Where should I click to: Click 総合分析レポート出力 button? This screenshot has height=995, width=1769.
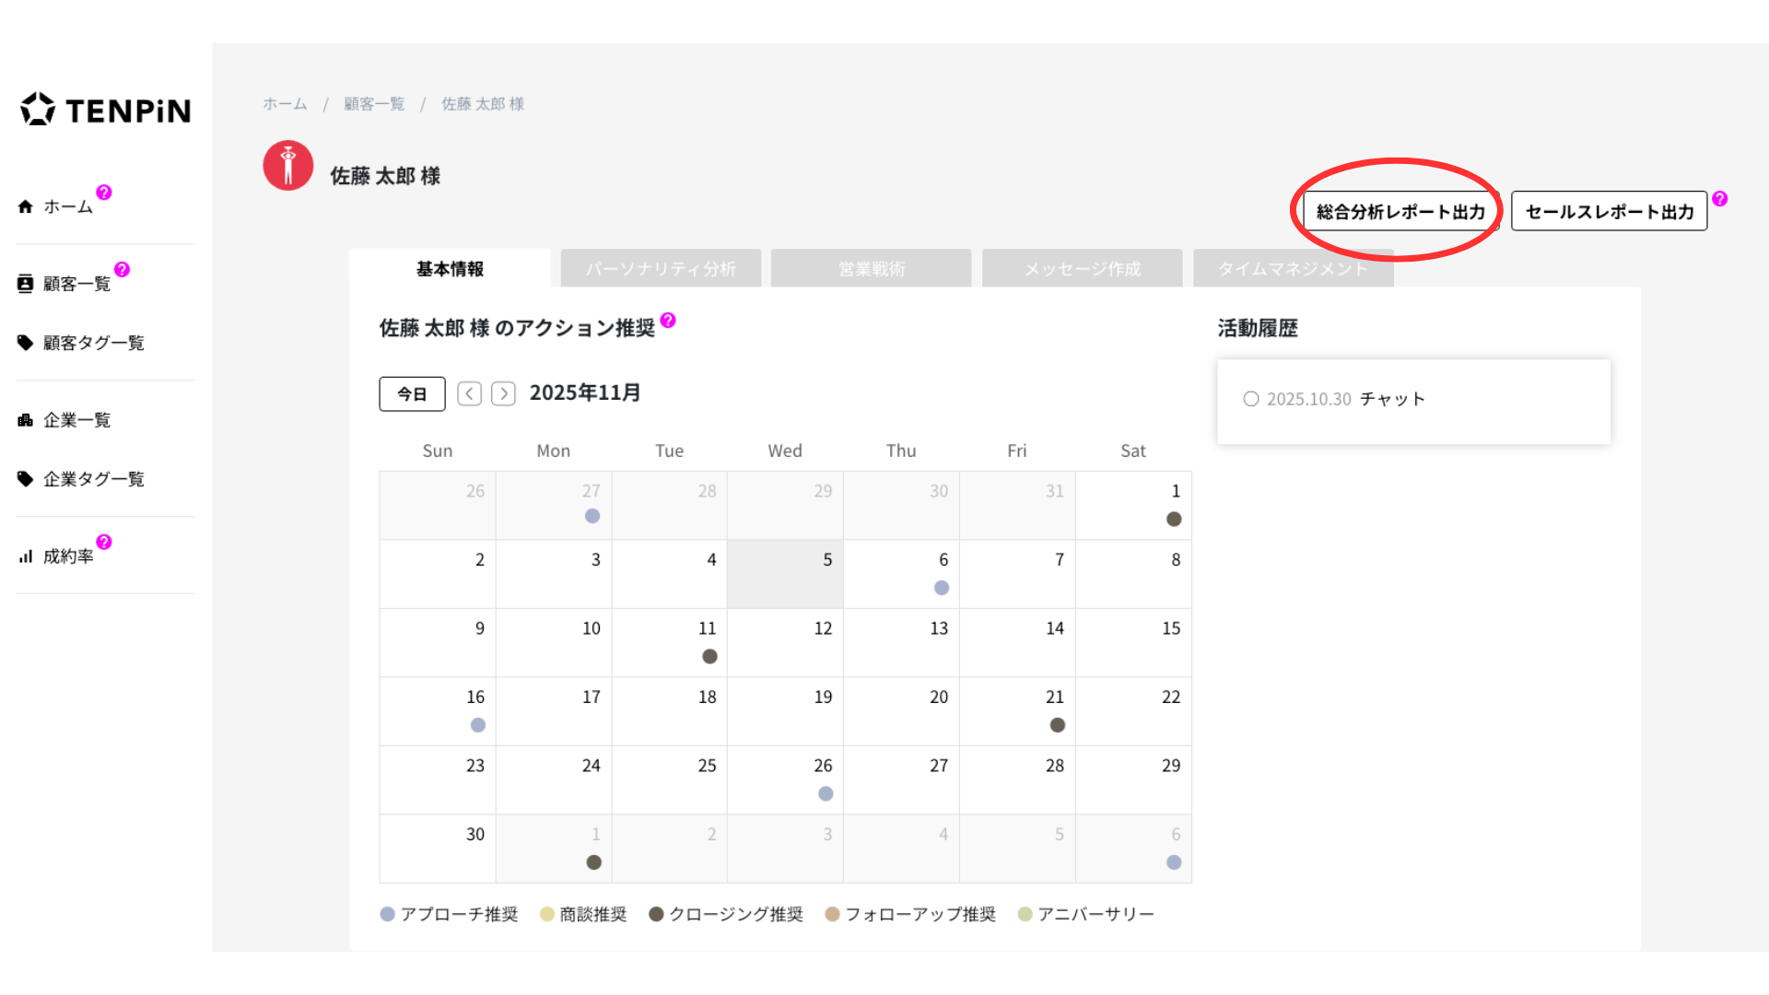1400,212
